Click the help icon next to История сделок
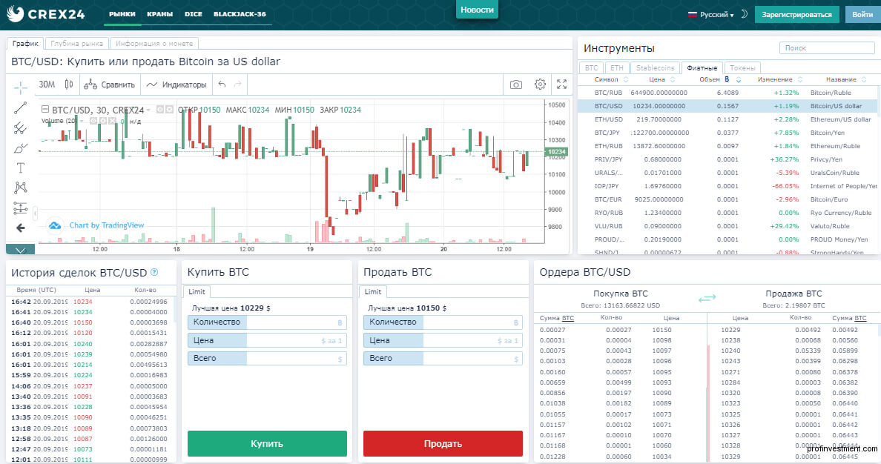 pos(154,273)
